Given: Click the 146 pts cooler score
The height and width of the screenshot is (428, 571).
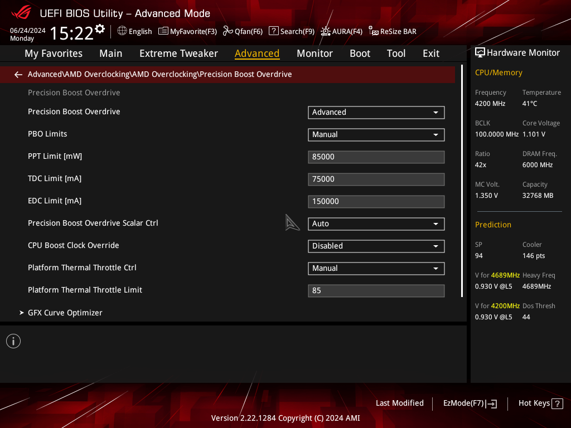Looking at the screenshot, I should (x=534, y=255).
